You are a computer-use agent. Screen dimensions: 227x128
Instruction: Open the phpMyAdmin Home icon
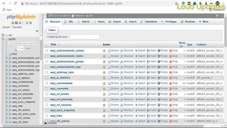coord(13,23)
